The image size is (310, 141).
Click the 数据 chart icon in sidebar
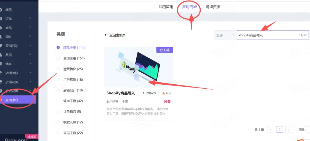coord(1,55)
